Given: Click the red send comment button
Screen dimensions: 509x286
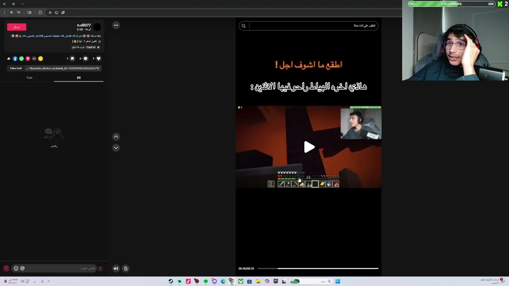Looking at the screenshot, I should tap(6, 269).
